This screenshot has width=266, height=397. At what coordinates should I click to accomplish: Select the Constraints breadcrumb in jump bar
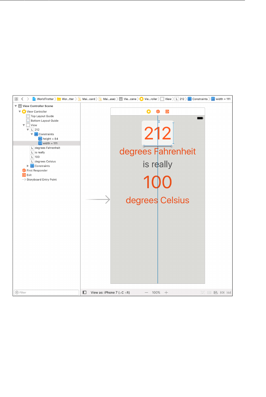198,99
